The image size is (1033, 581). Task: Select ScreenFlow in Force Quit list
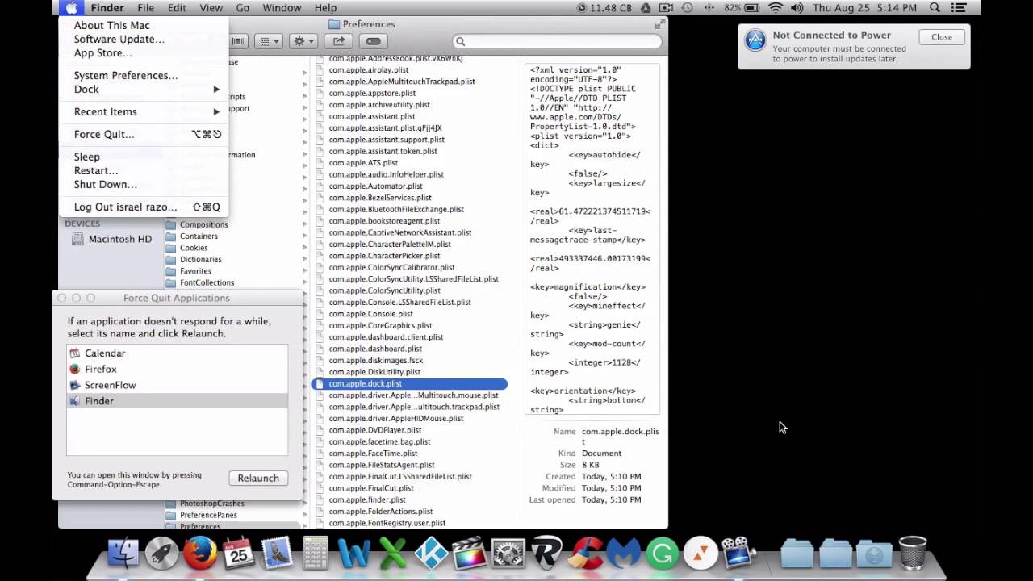coord(177,385)
